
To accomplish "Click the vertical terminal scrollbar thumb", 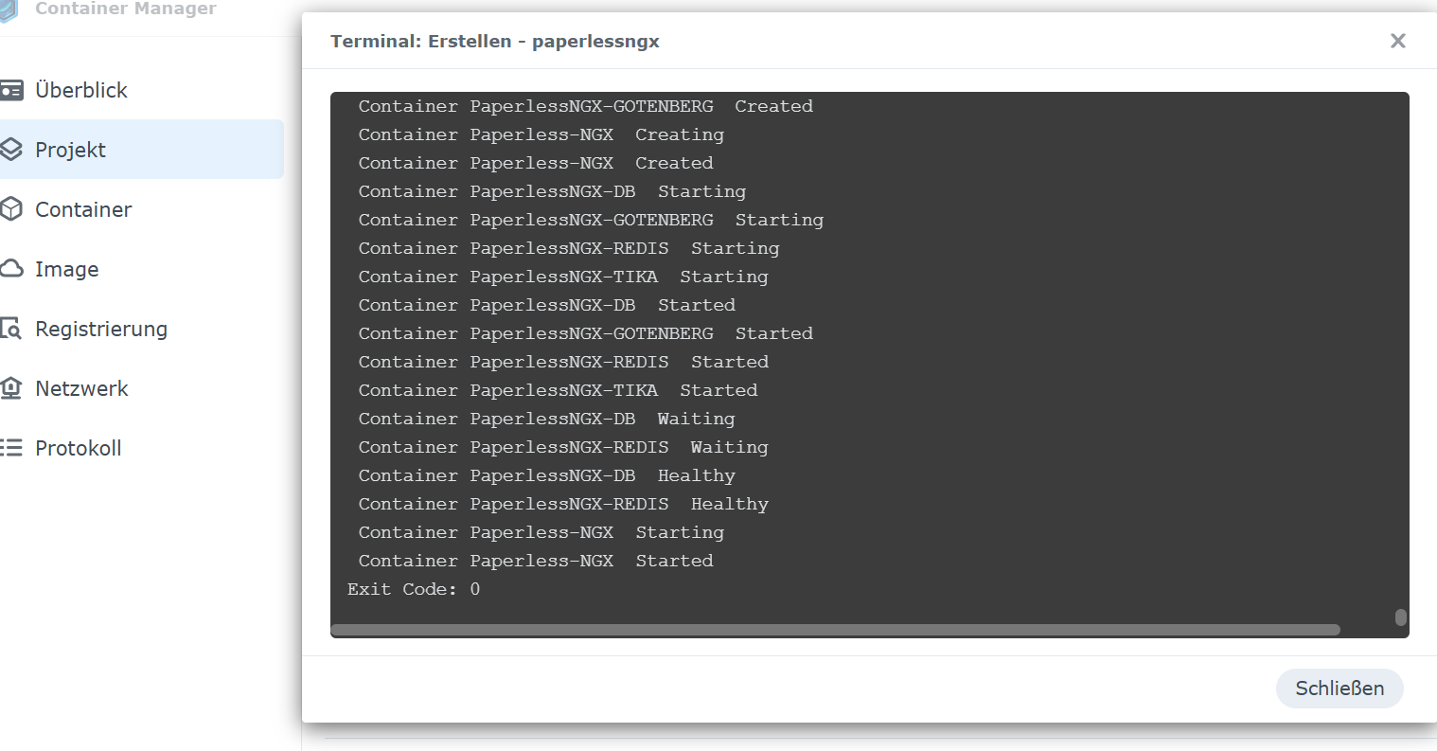I will coord(1400,617).
